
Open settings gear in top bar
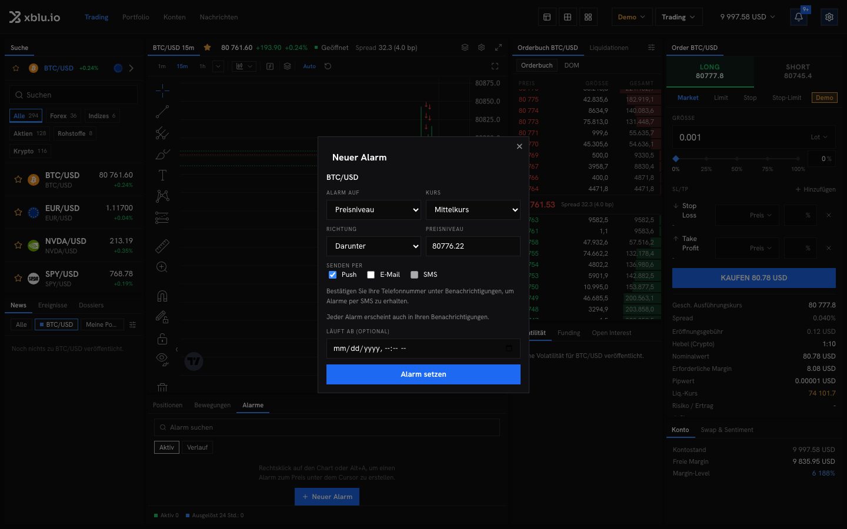[829, 17]
